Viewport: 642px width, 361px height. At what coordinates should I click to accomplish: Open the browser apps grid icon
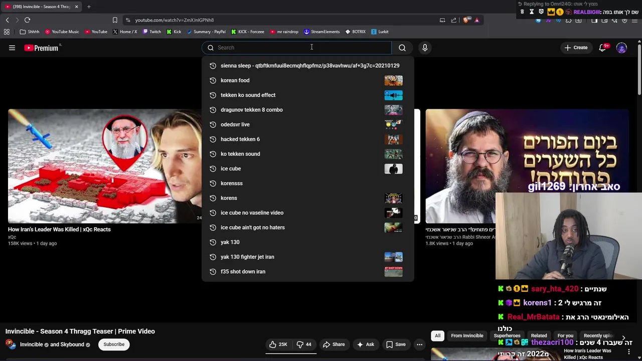[x=7, y=32]
